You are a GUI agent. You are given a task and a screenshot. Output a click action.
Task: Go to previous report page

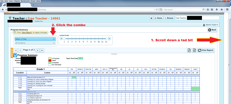click(20, 50)
